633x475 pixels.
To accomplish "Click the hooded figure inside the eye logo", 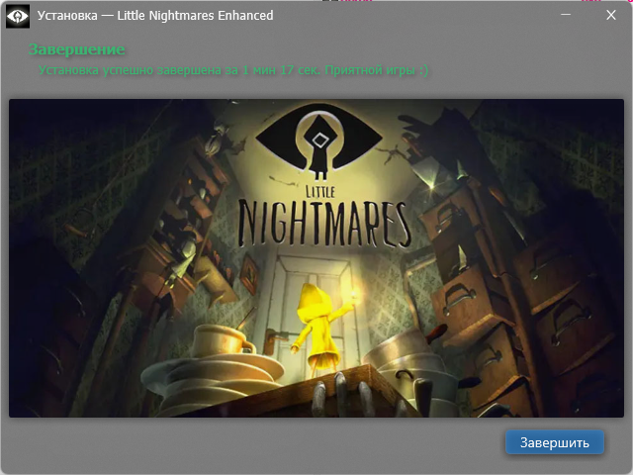I will pyautogui.click(x=319, y=150).
